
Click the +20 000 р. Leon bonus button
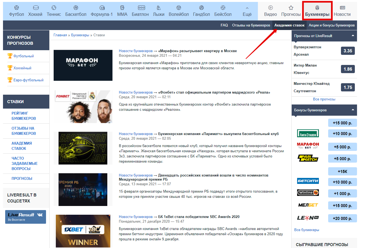coord(342,218)
